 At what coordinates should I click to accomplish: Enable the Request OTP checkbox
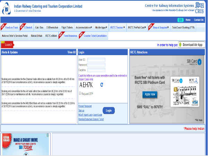80,93
